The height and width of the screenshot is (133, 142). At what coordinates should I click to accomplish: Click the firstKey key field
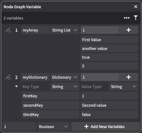click(50, 96)
